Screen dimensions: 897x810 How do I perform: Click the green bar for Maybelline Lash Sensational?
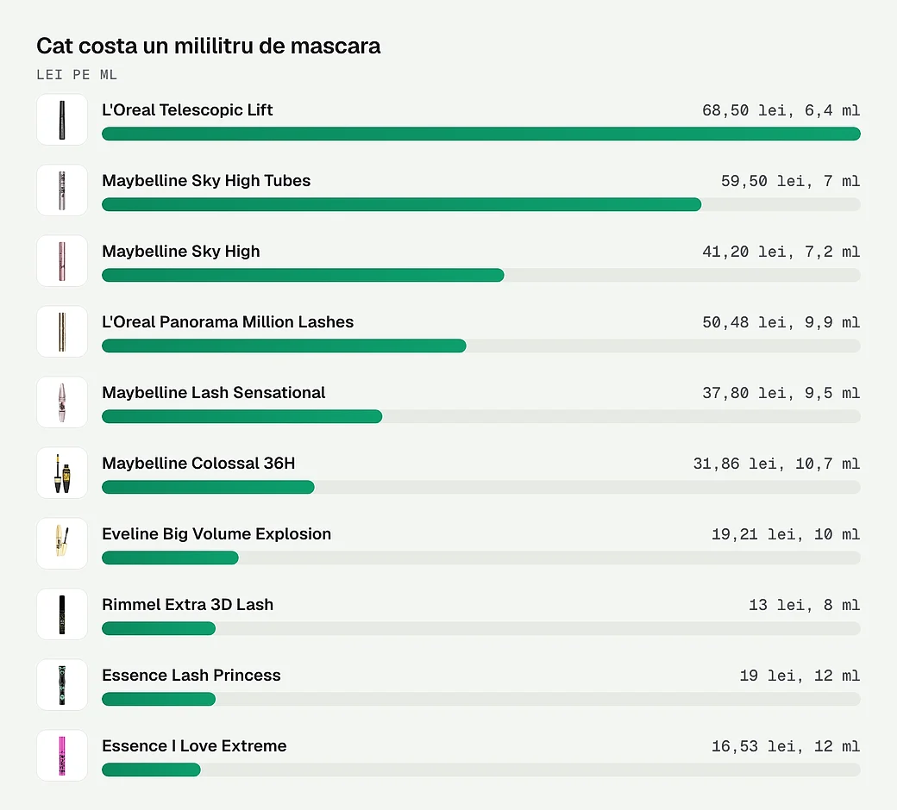242,416
